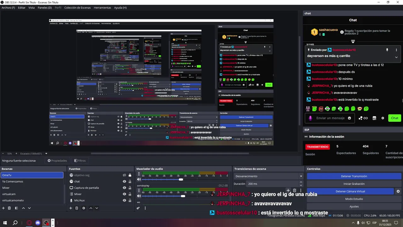Add a new source in the Fuentes panel
Image resolution: width=403 pixels, height=227 pixels.
[x=71, y=208]
